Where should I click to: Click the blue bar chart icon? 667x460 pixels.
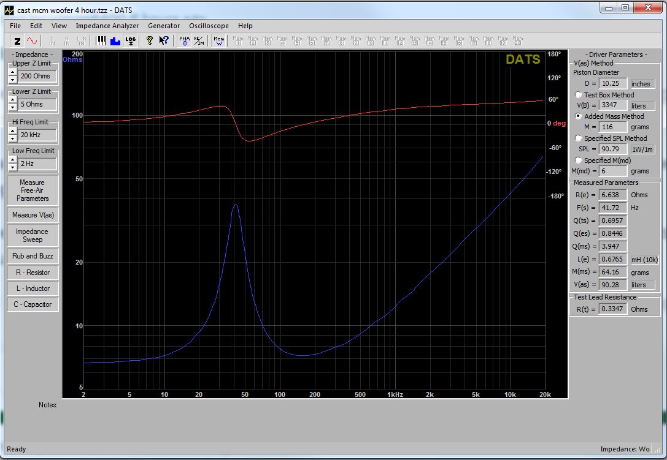(x=115, y=41)
